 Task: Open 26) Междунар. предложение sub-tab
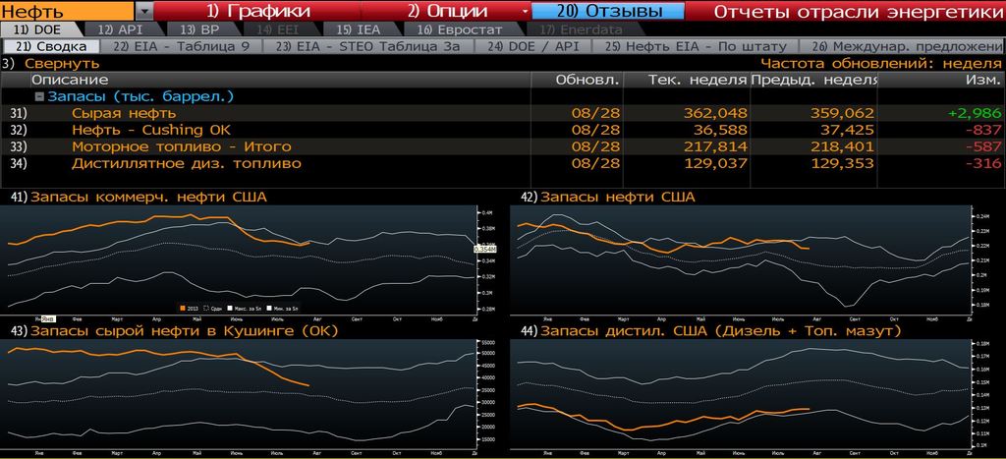[904, 46]
